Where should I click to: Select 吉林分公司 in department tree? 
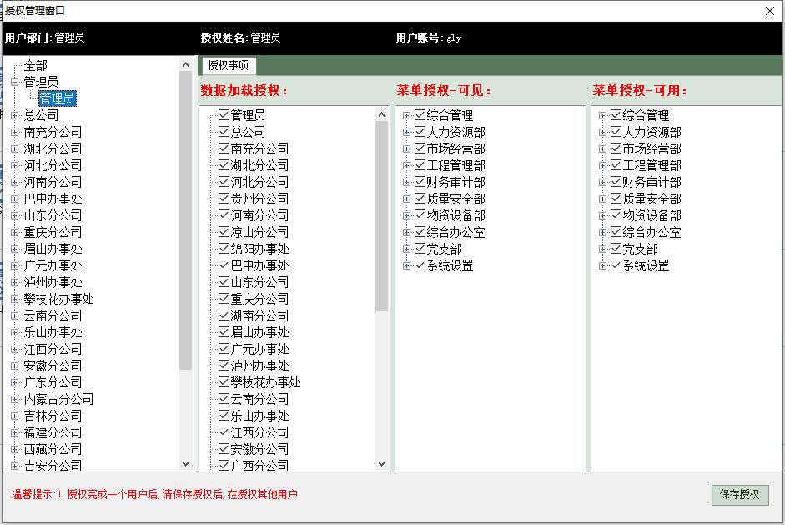(x=53, y=416)
